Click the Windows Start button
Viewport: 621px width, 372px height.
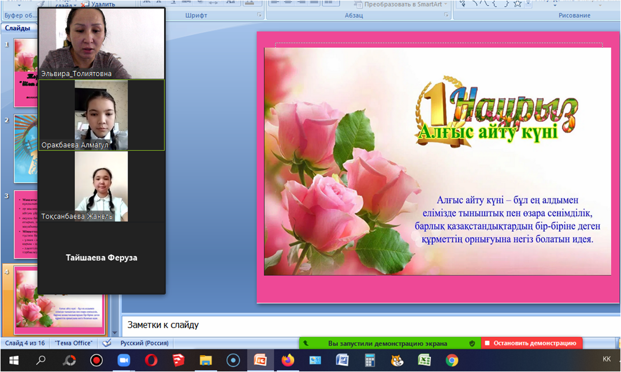(14, 360)
